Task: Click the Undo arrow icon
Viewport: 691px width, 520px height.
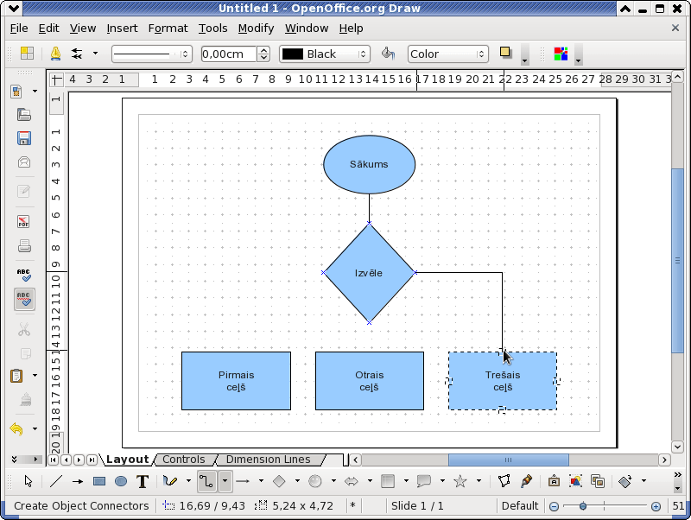Action: click(16, 428)
